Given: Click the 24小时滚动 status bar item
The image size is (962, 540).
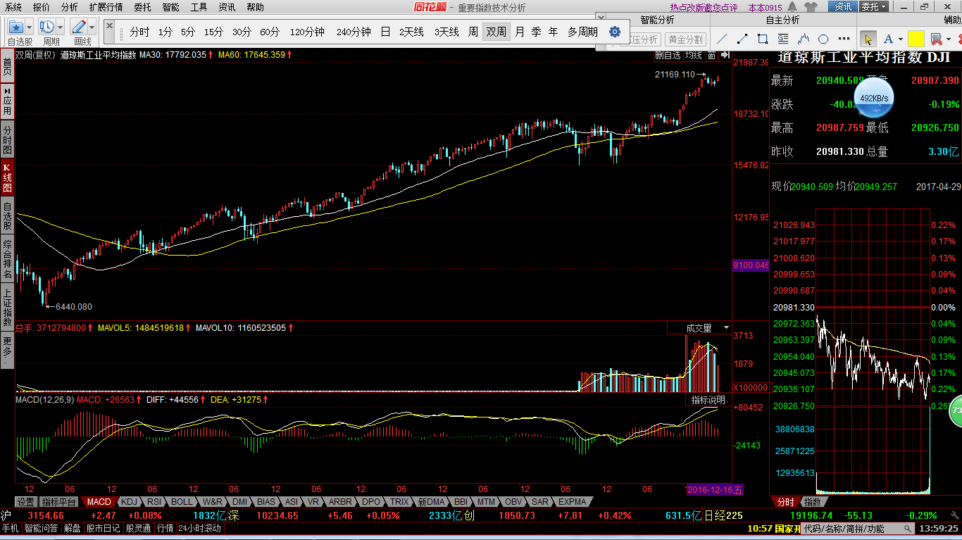Looking at the screenshot, I should 199,528.
